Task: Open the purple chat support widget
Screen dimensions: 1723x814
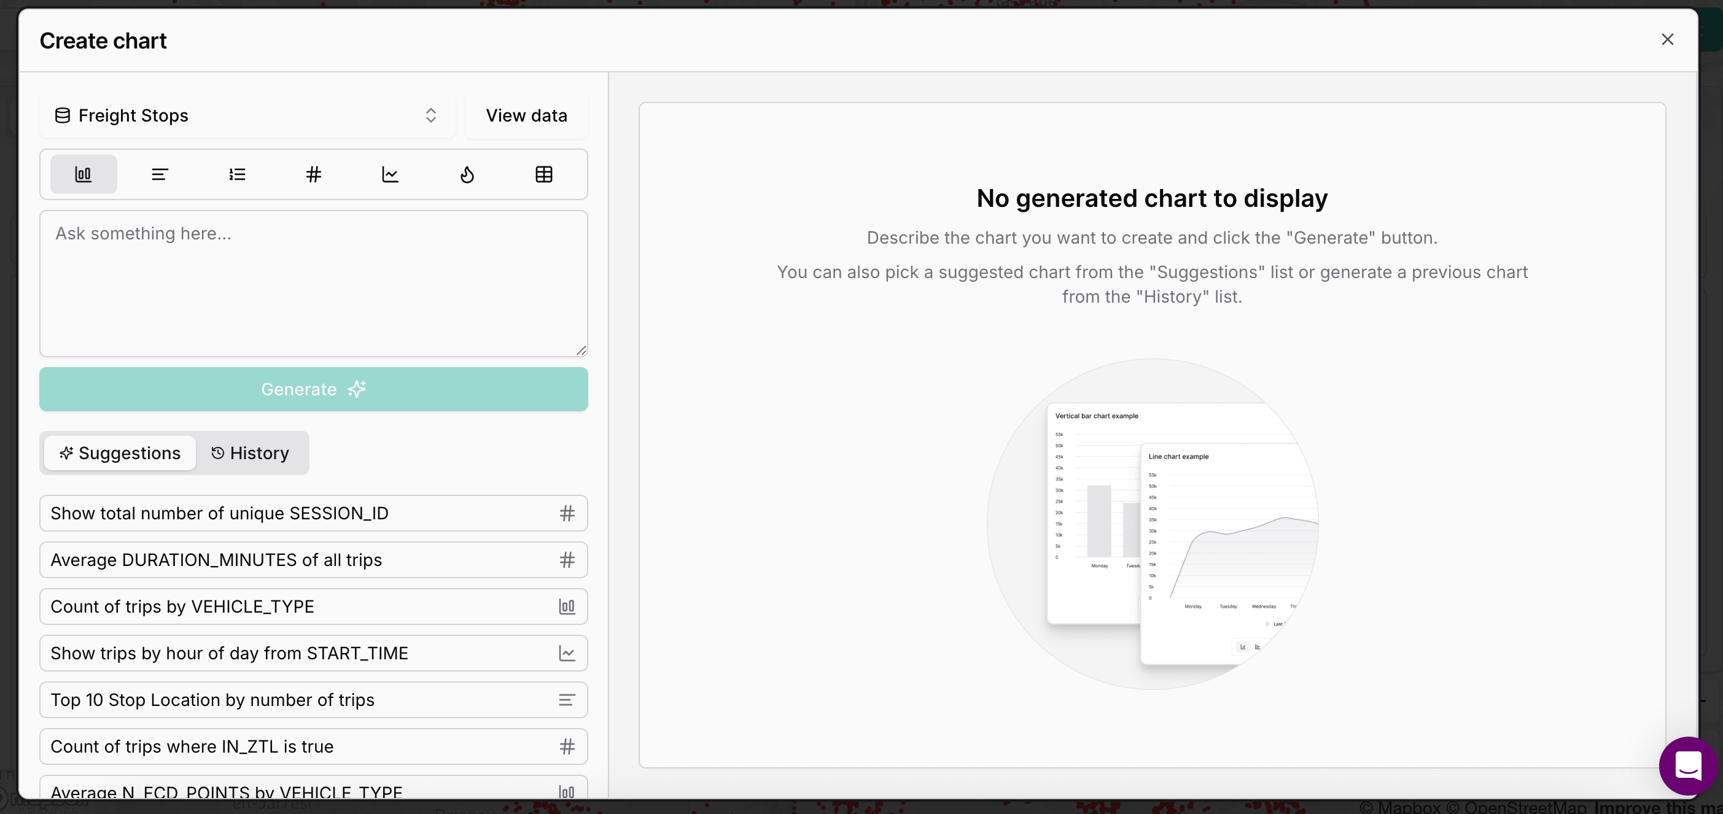Action: 1688,766
